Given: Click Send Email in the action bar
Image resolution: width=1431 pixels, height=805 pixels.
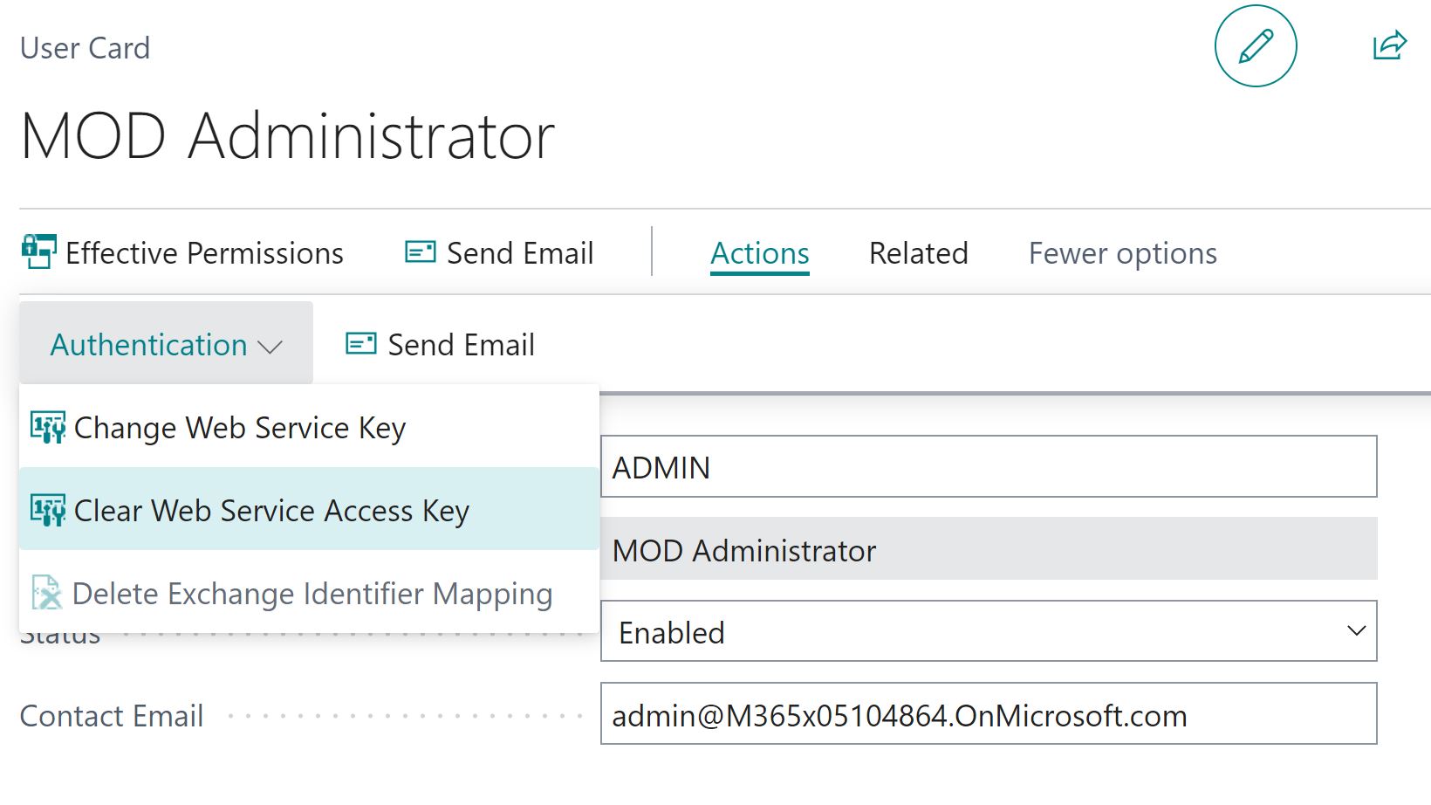Looking at the screenshot, I should (520, 252).
